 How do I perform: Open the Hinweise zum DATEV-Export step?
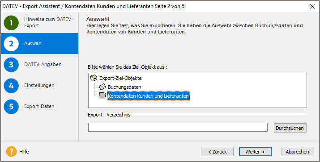pyautogui.click(x=49, y=22)
